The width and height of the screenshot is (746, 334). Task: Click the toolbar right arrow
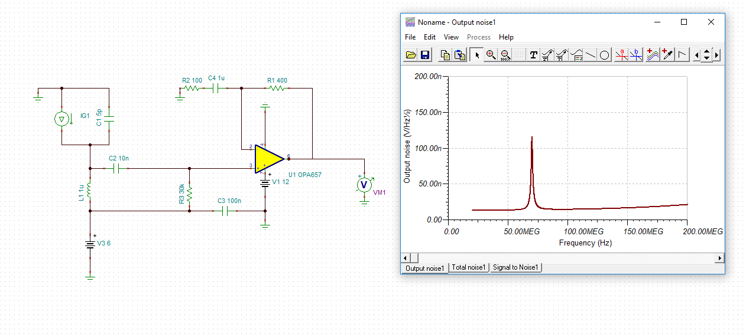coord(717,55)
